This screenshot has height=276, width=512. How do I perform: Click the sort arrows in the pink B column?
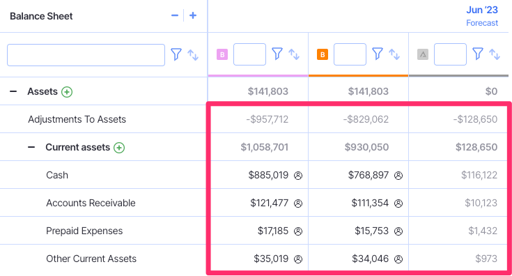point(294,54)
